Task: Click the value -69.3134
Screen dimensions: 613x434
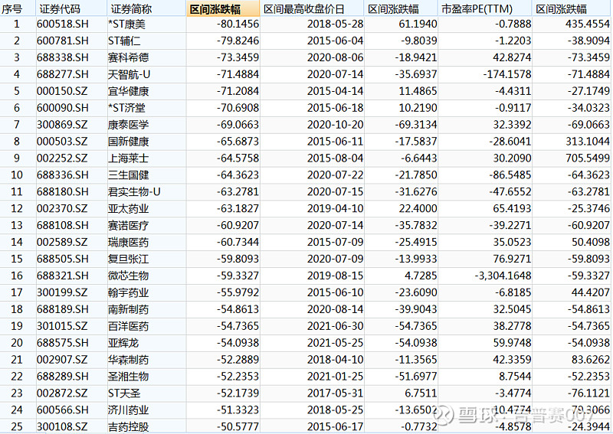Action: [415, 125]
